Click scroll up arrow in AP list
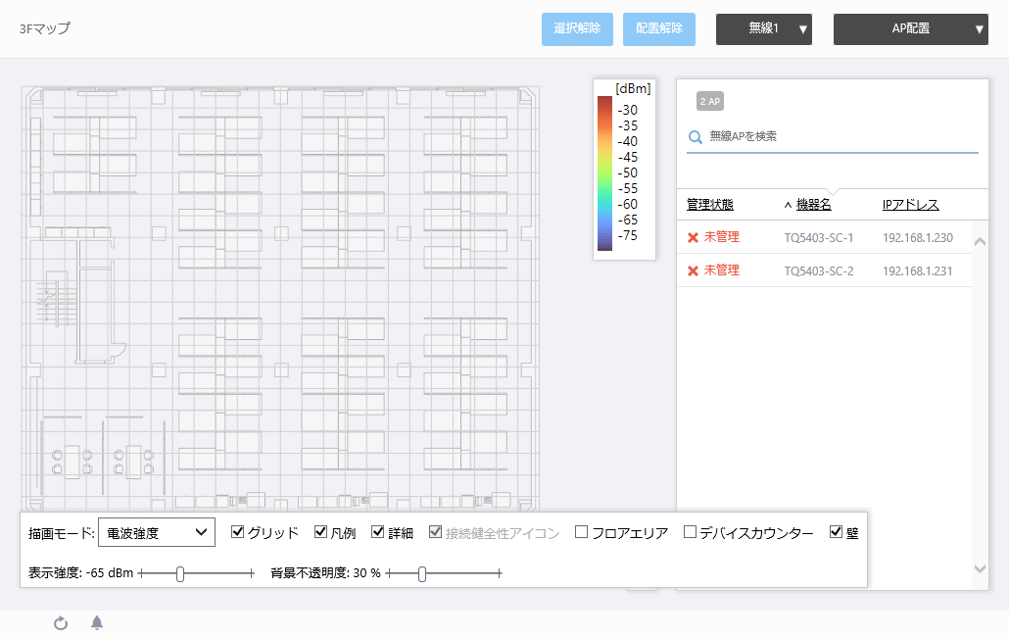1009x639 pixels. [x=980, y=242]
